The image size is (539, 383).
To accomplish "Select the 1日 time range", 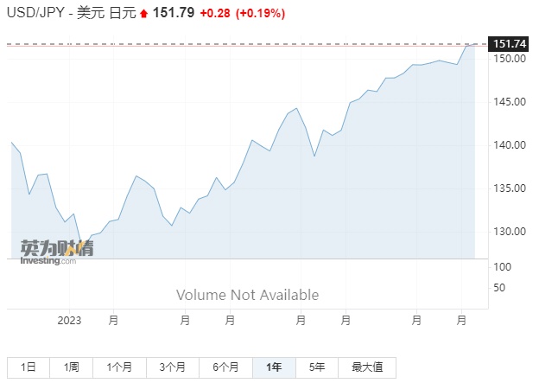I will coord(29,367).
